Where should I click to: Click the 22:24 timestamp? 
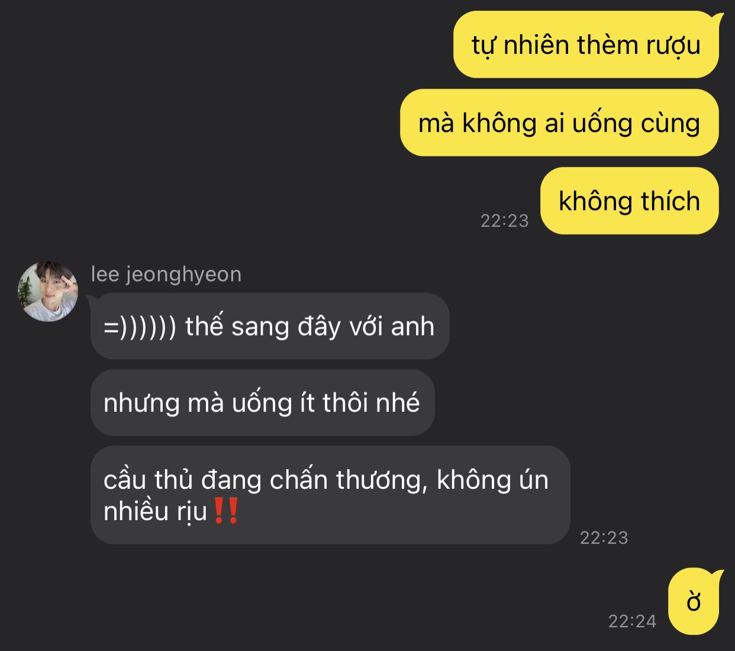click(633, 621)
